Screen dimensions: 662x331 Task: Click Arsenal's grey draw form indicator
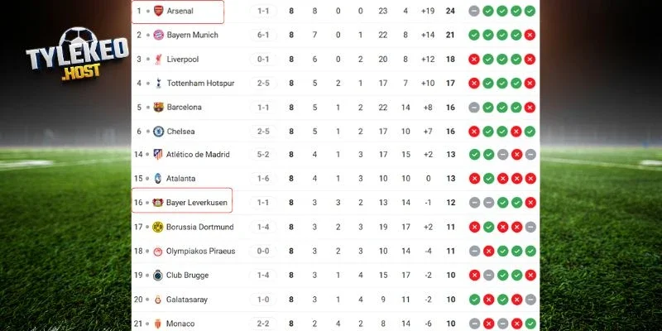(474, 12)
